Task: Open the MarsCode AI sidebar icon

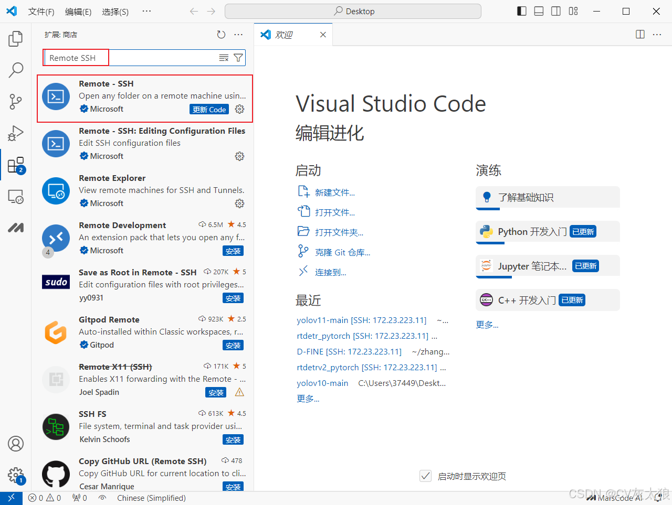Action: pyautogui.click(x=16, y=228)
